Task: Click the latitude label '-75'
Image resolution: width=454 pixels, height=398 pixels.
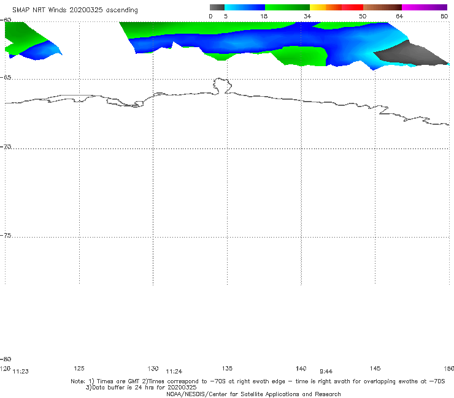Action: pos(6,236)
